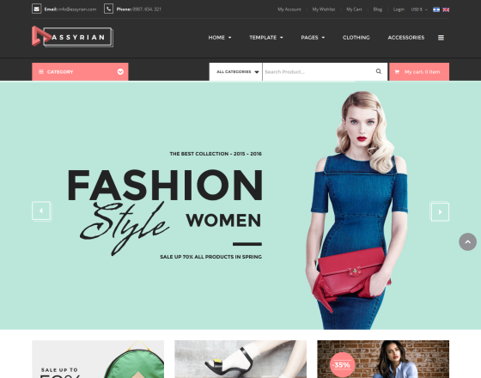
Task: Open the Accessories menu item
Action: click(x=405, y=38)
